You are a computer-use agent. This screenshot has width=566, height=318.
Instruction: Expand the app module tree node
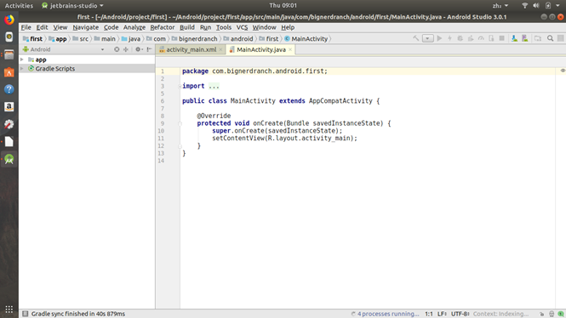pyautogui.click(x=22, y=60)
